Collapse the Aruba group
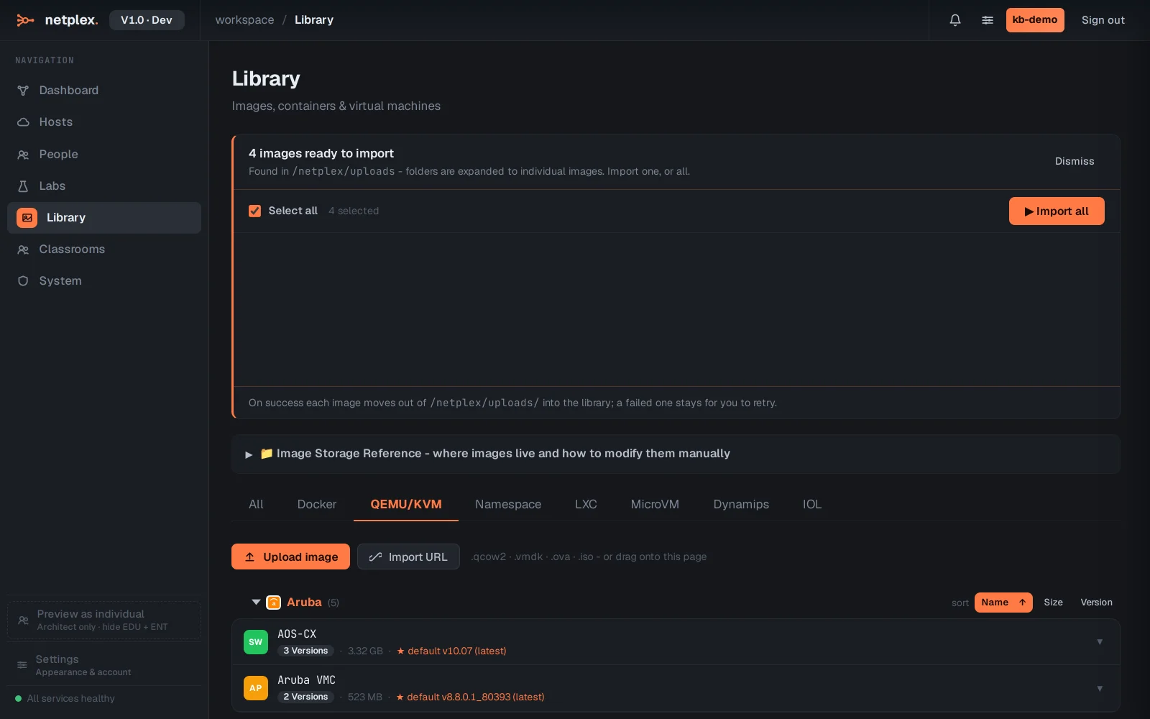Viewport: 1150px width, 719px height. pyautogui.click(x=256, y=602)
